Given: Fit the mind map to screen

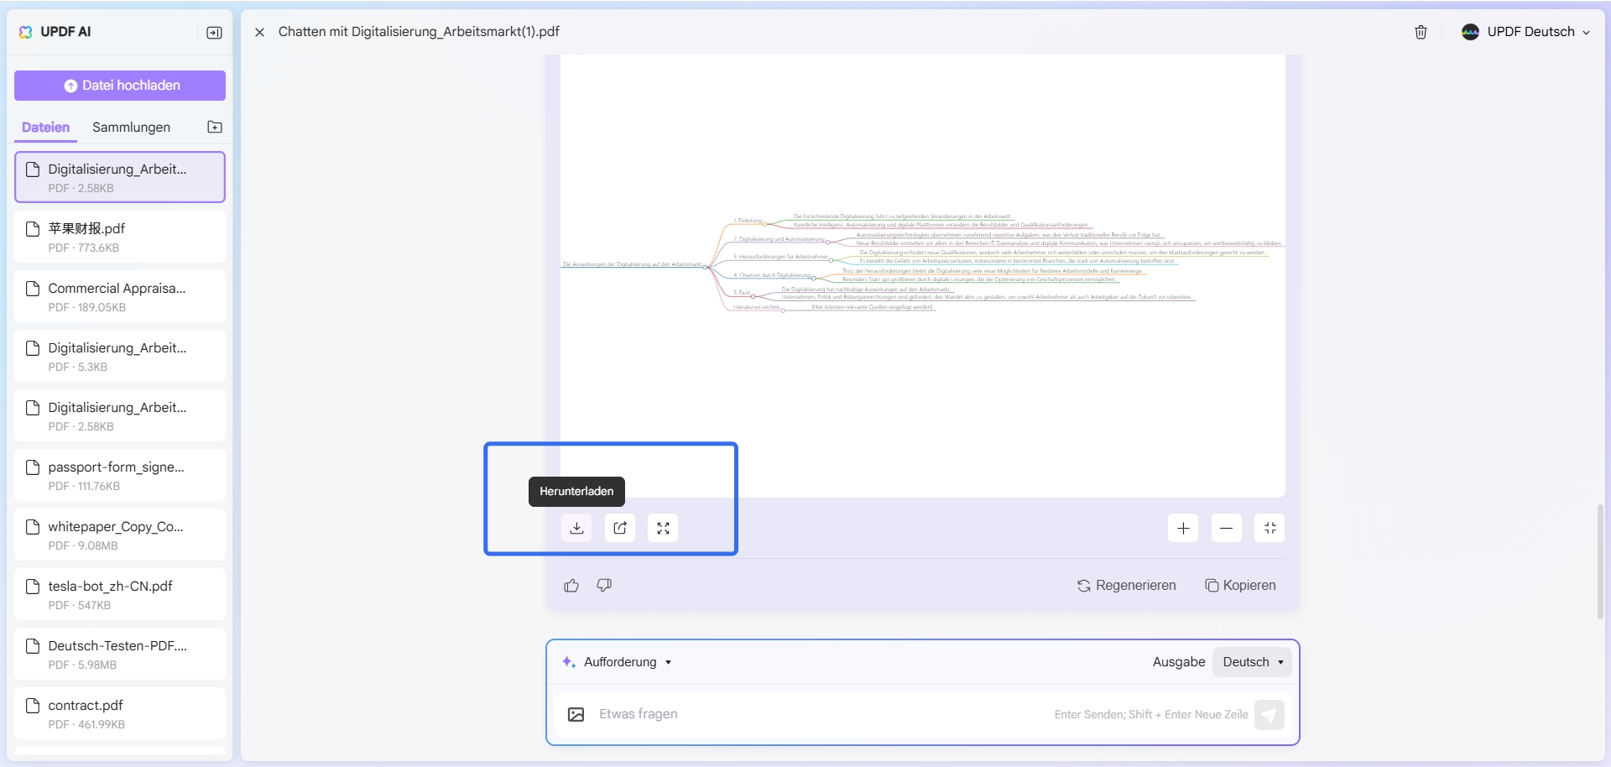Looking at the screenshot, I should (1270, 528).
